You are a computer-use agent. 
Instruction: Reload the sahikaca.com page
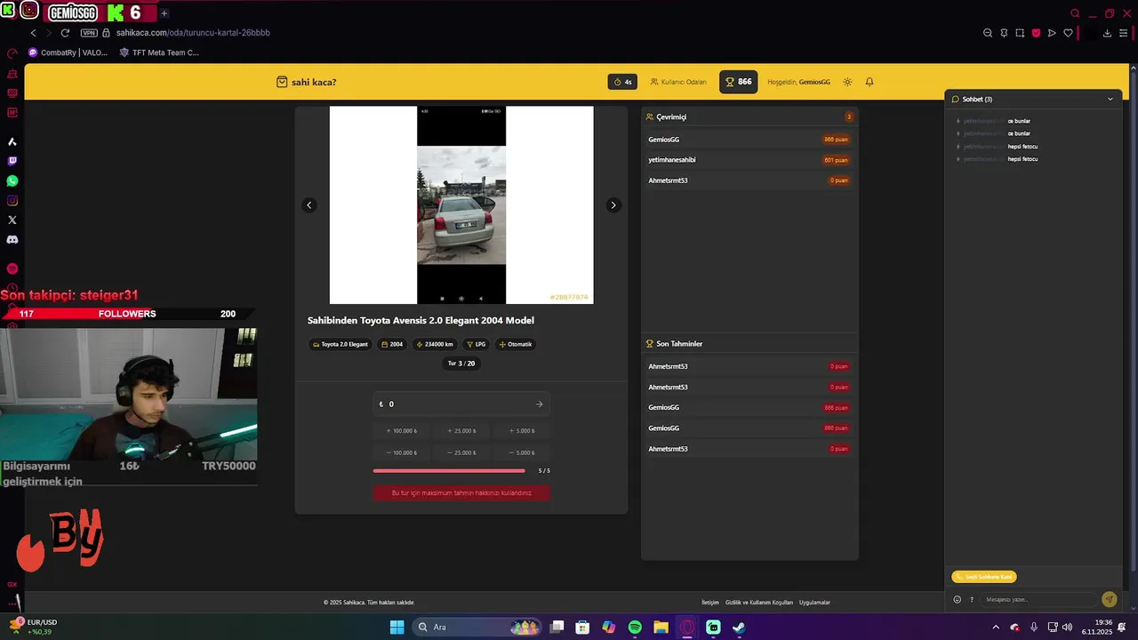(x=65, y=33)
